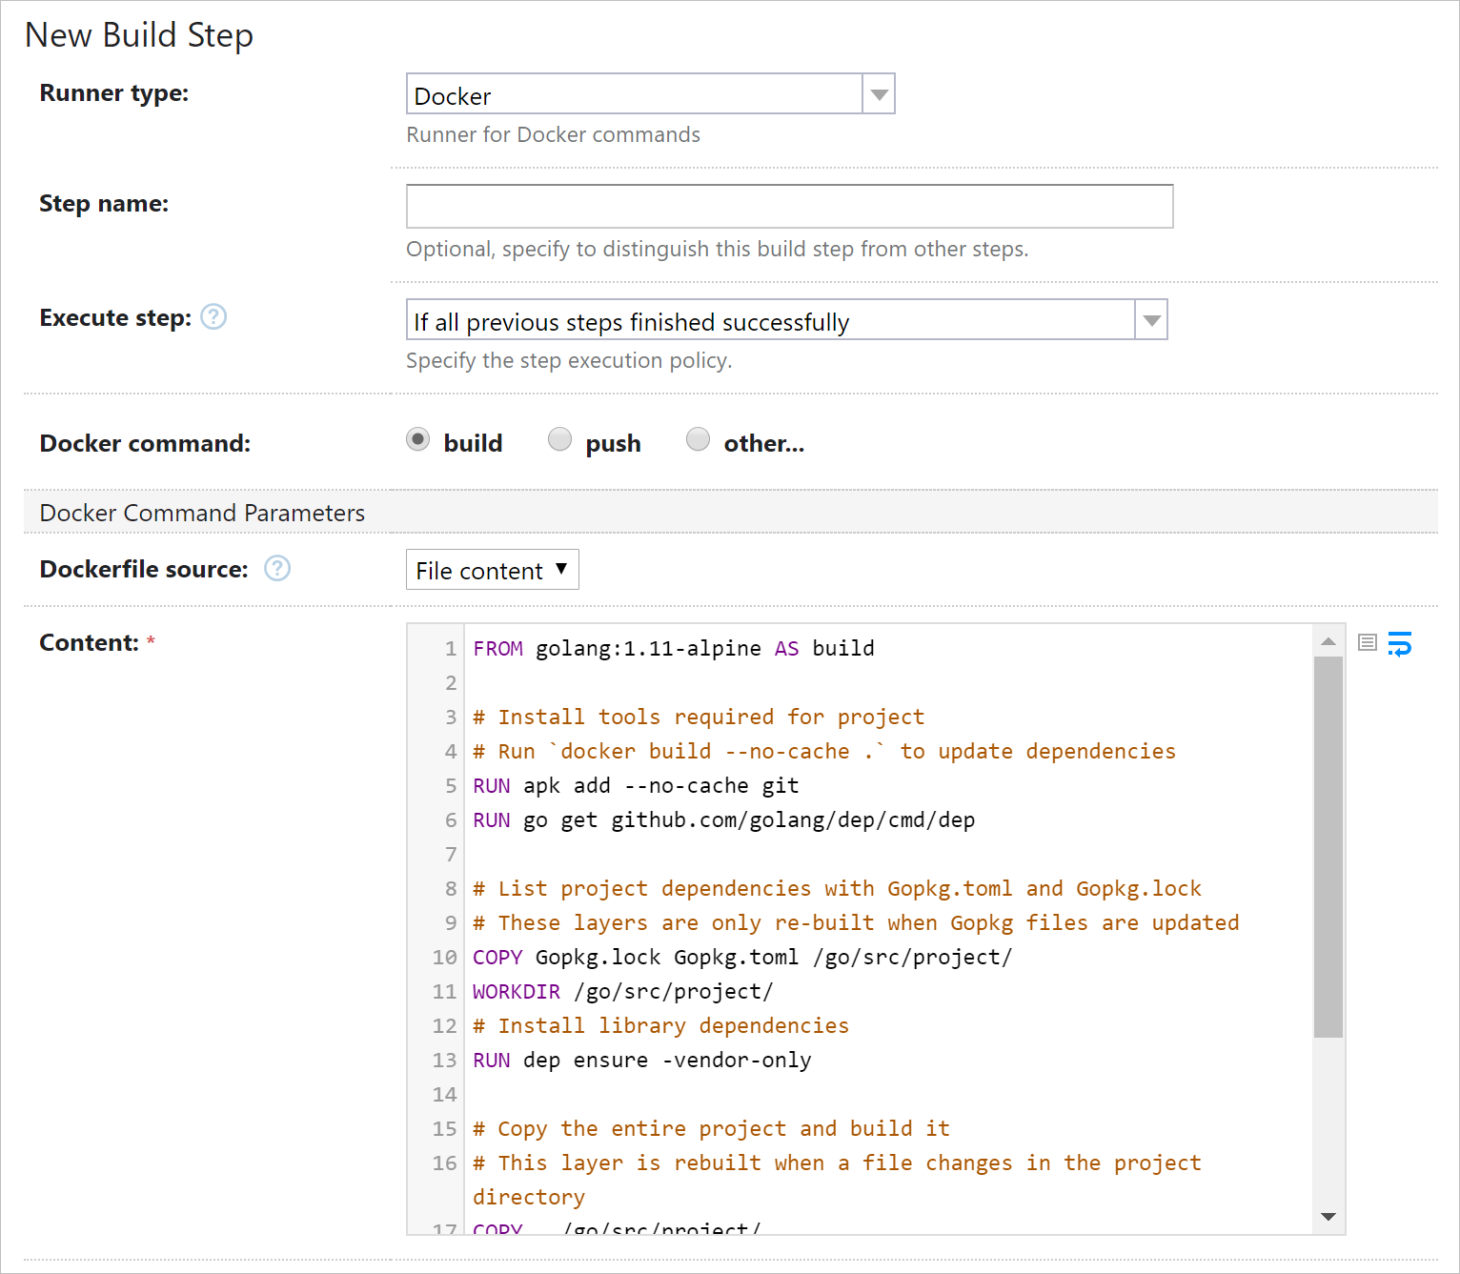Click the Docker Command Parameters section header
Image resolution: width=1460 pixels, height=1274 pixels.
(202, 512)
